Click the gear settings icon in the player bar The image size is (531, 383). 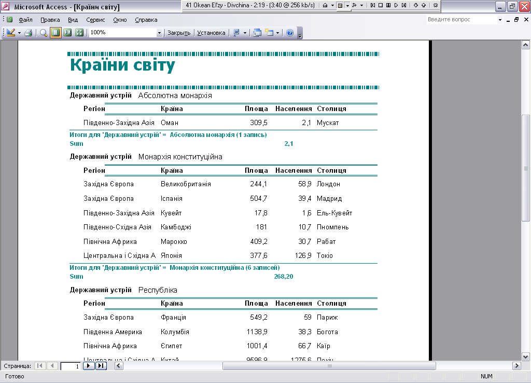(x=436, y=5)
